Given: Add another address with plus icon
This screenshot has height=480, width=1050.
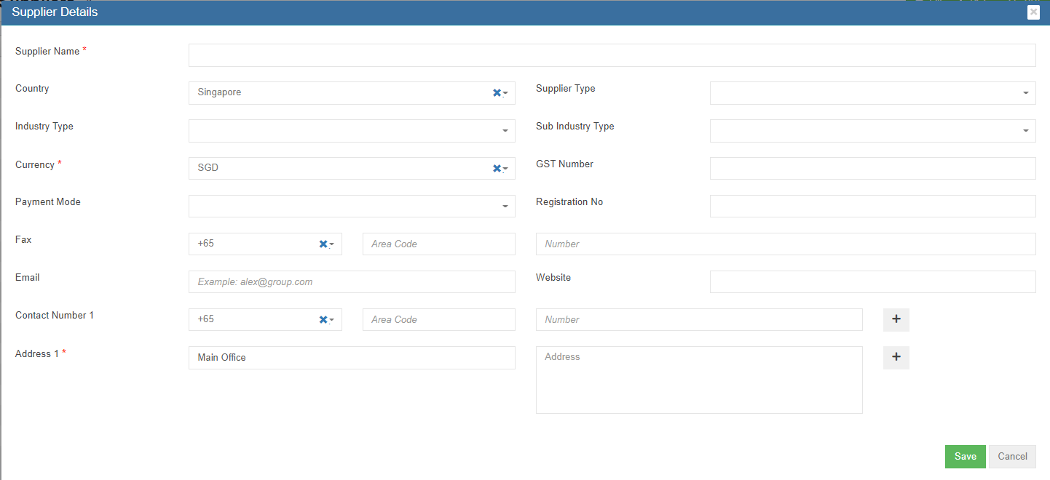Looking at the screenshot, I should 896,357.
